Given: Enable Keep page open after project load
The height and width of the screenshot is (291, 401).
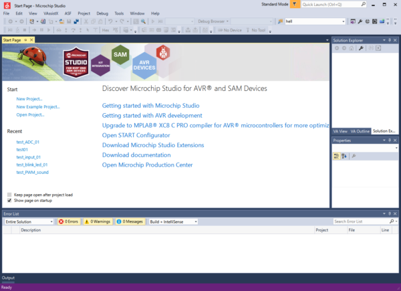Looking at the screenshot, I should pos(9,195).
